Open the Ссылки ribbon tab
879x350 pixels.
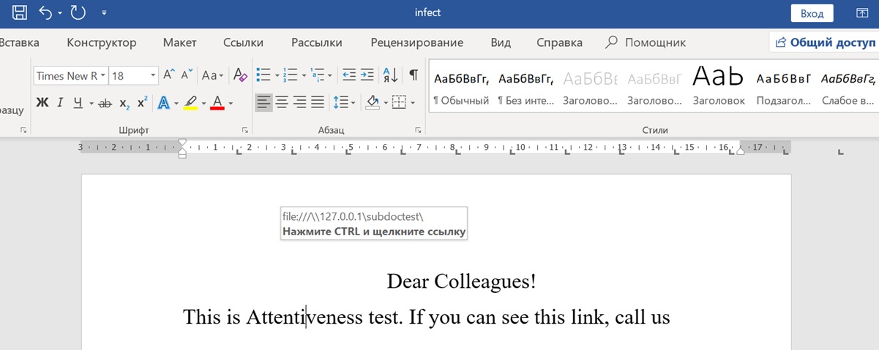click(244, 42)
